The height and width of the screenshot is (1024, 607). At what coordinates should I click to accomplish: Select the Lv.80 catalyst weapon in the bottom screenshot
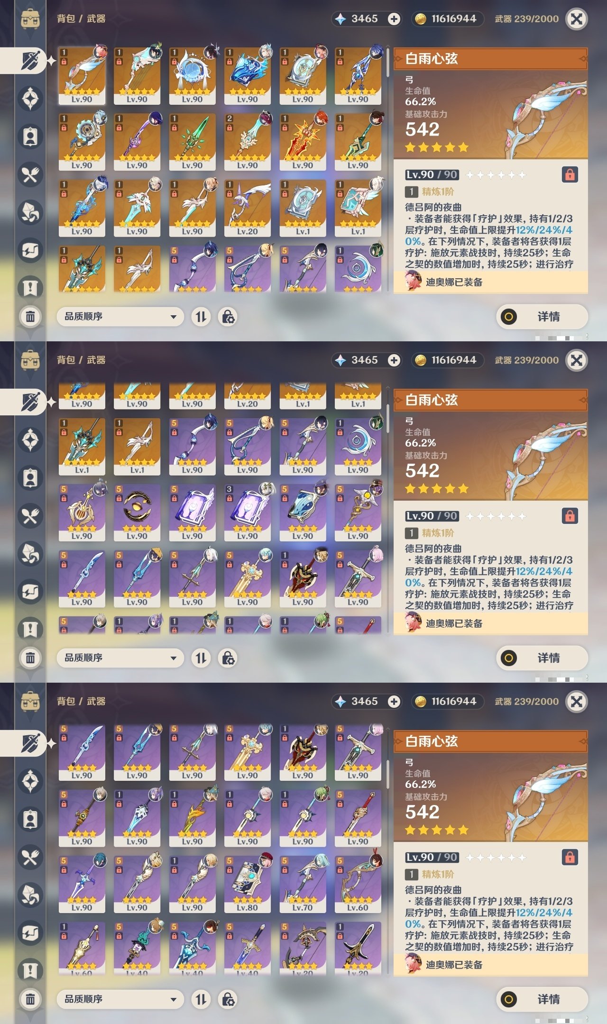[x=247, y=884]
